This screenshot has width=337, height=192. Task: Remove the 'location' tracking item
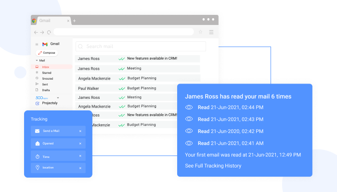(x=80, y=168)
